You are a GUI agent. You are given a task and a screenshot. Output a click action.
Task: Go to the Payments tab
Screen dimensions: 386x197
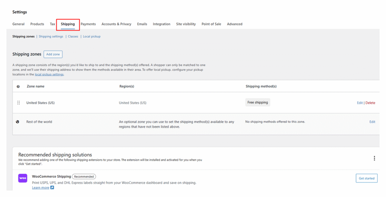click(88, 24)
